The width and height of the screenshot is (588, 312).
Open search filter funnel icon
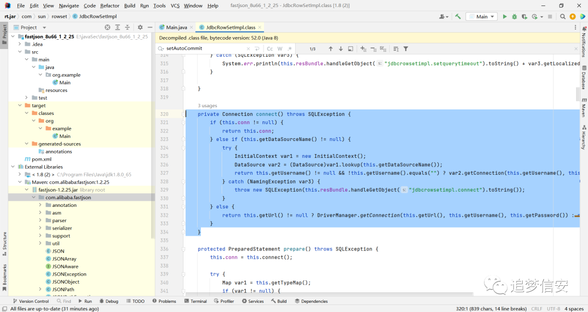click(x=406, y=49)
